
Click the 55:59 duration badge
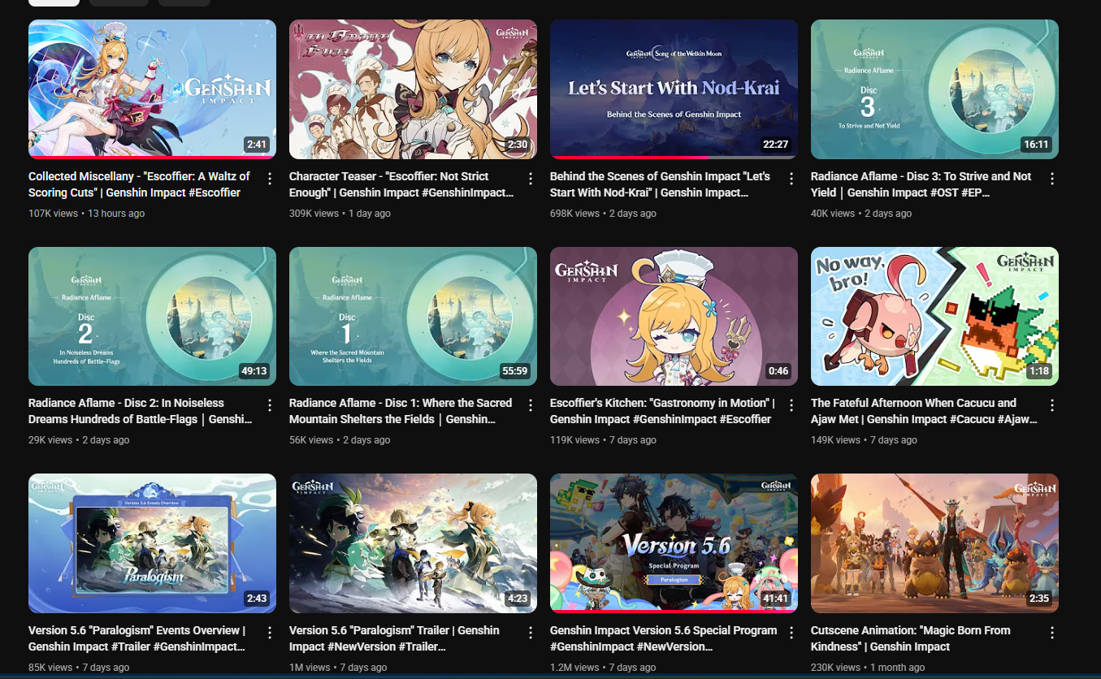click(515, 371)
